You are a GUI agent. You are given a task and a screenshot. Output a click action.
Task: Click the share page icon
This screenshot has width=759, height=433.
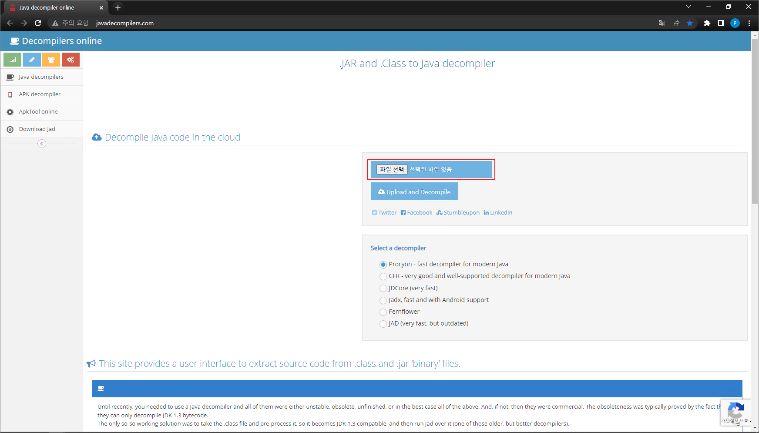point(676,23)
